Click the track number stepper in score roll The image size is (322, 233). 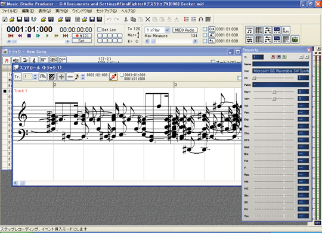[35, 77]
